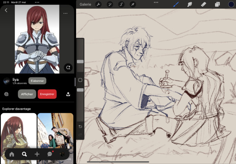
Task: Adjust the brush size slider handle
Action: point(80,62)
